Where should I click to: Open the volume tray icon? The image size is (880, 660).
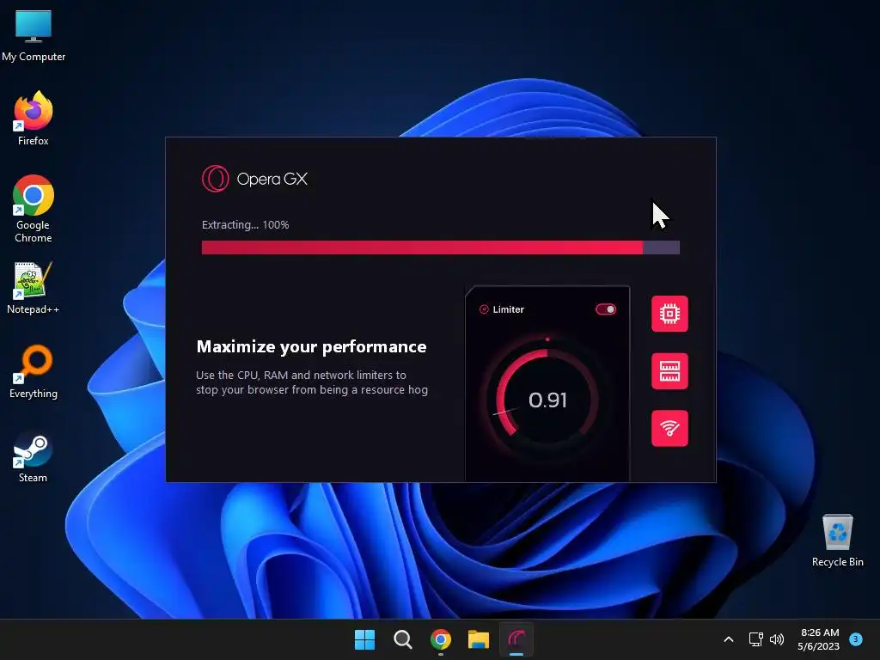777,639
